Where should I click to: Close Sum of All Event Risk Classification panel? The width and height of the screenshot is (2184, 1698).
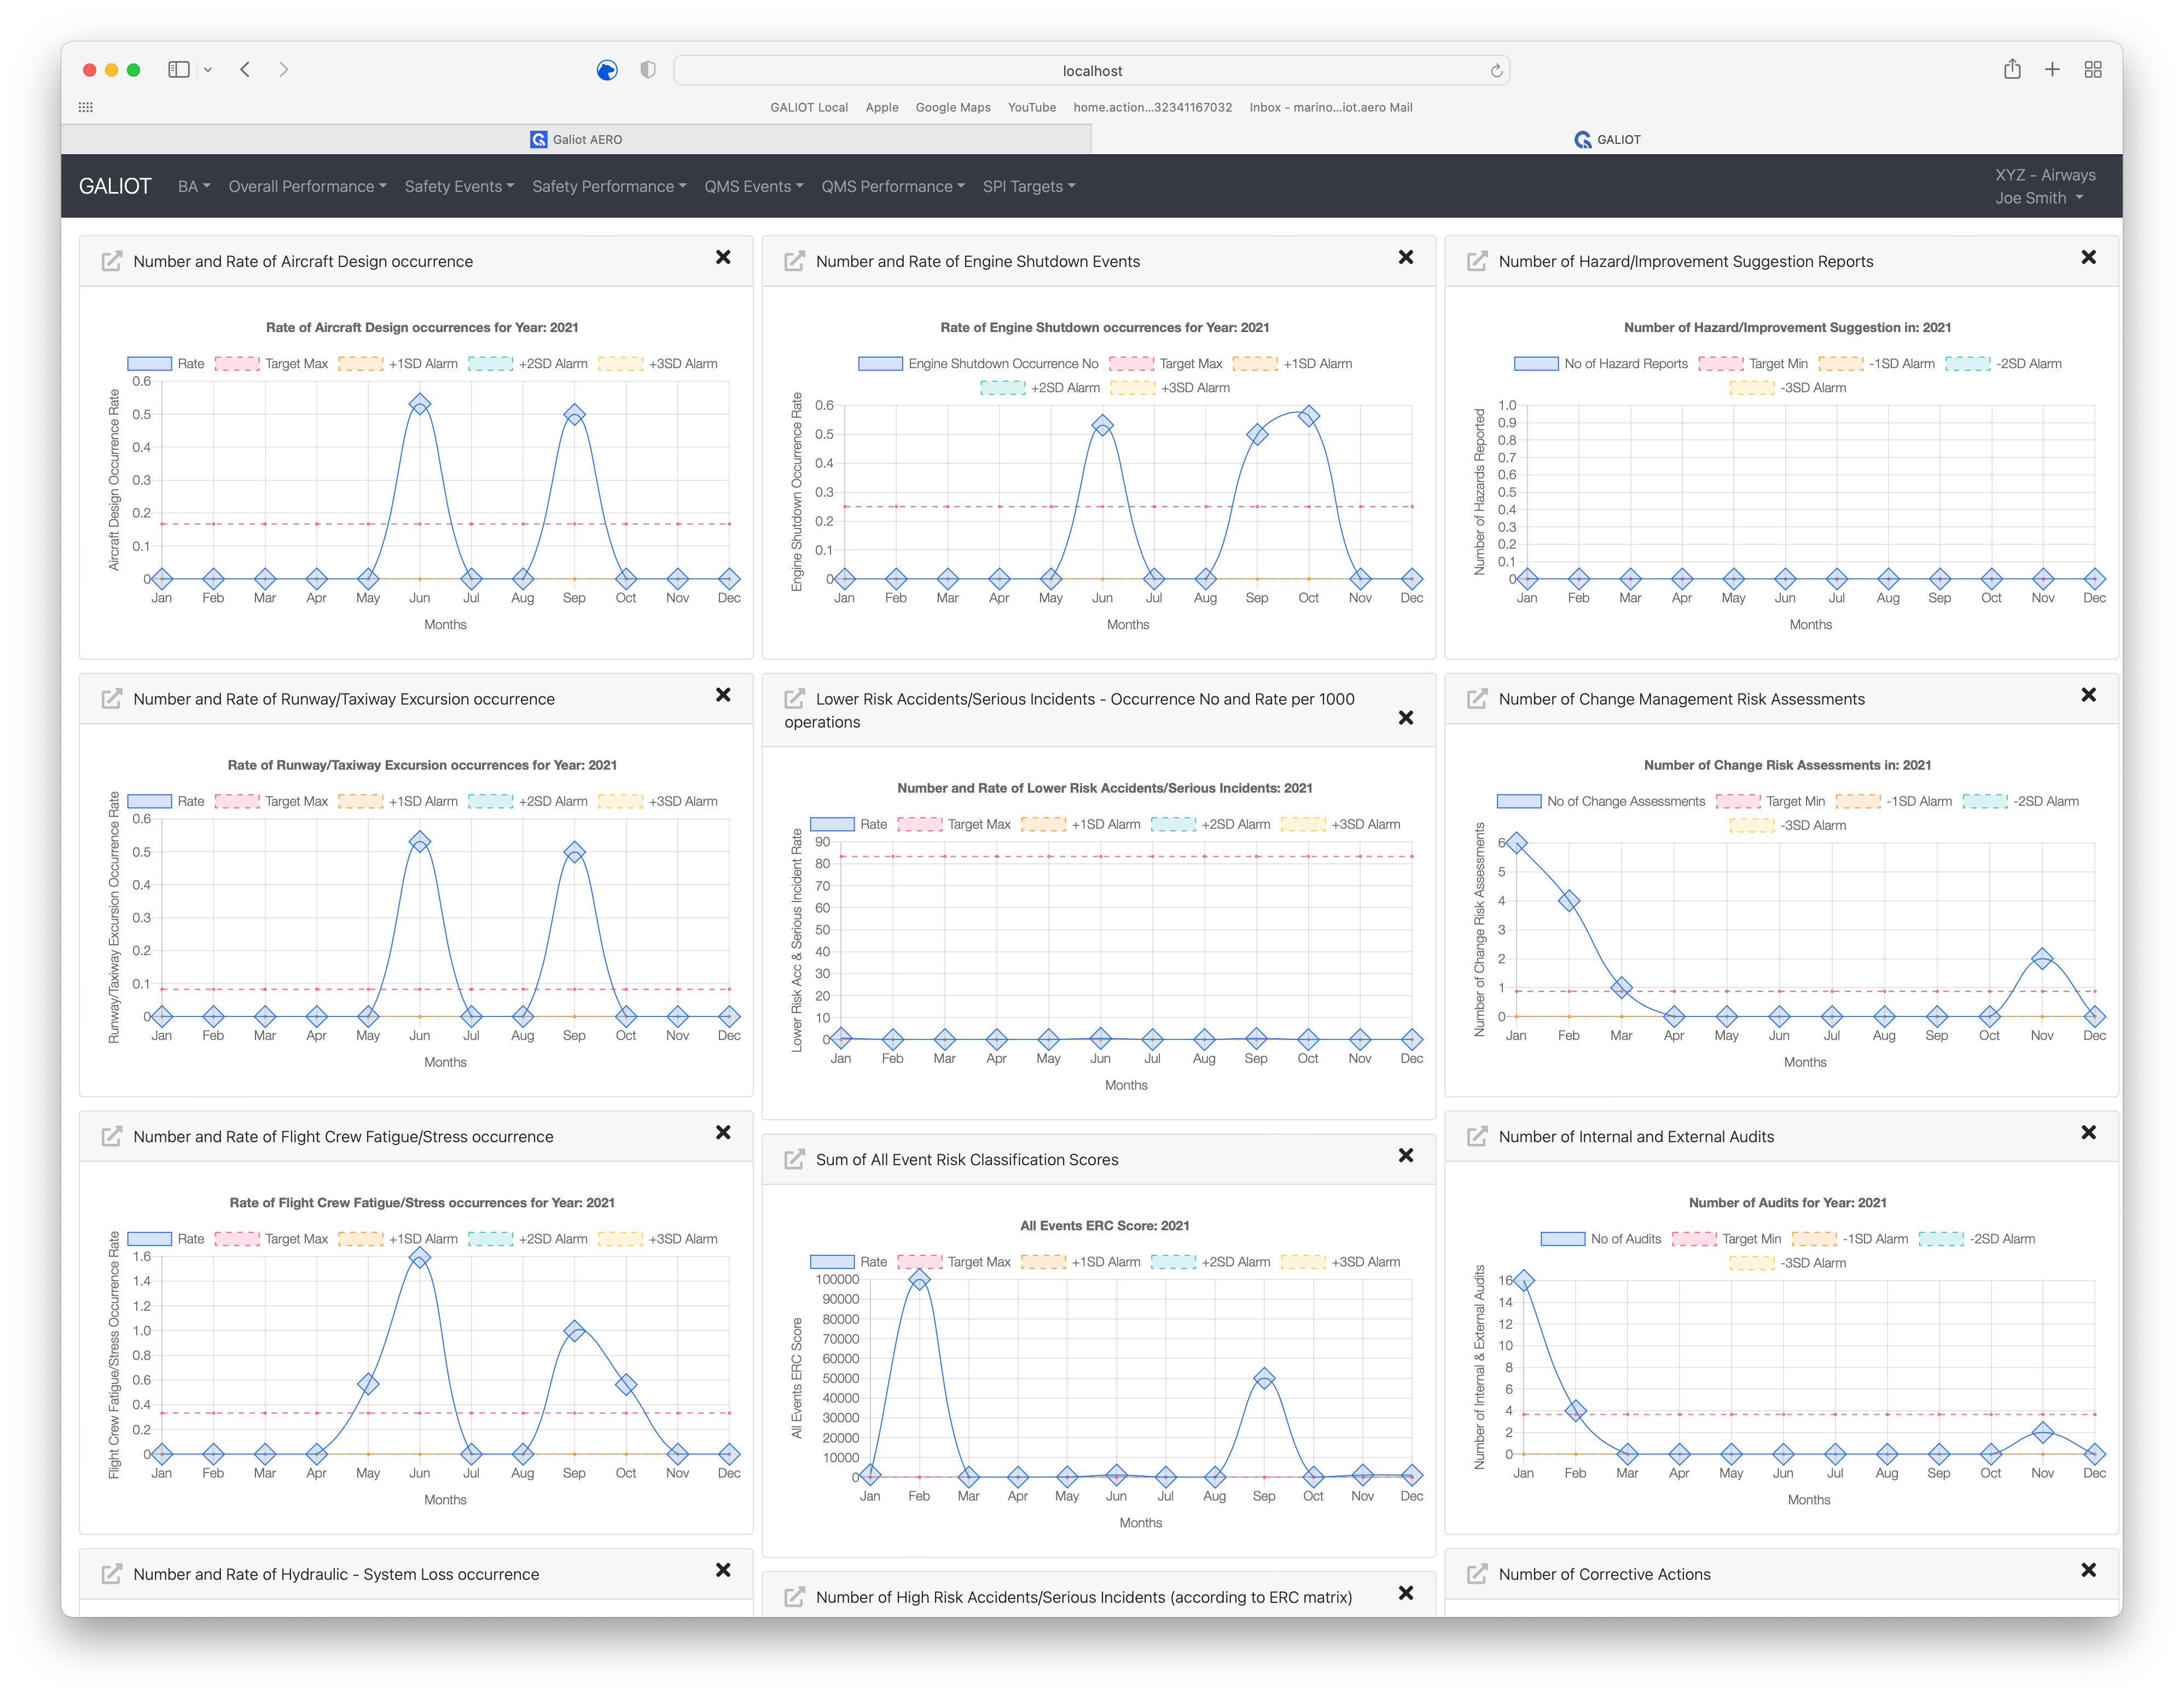(x=1405, y=1156)
